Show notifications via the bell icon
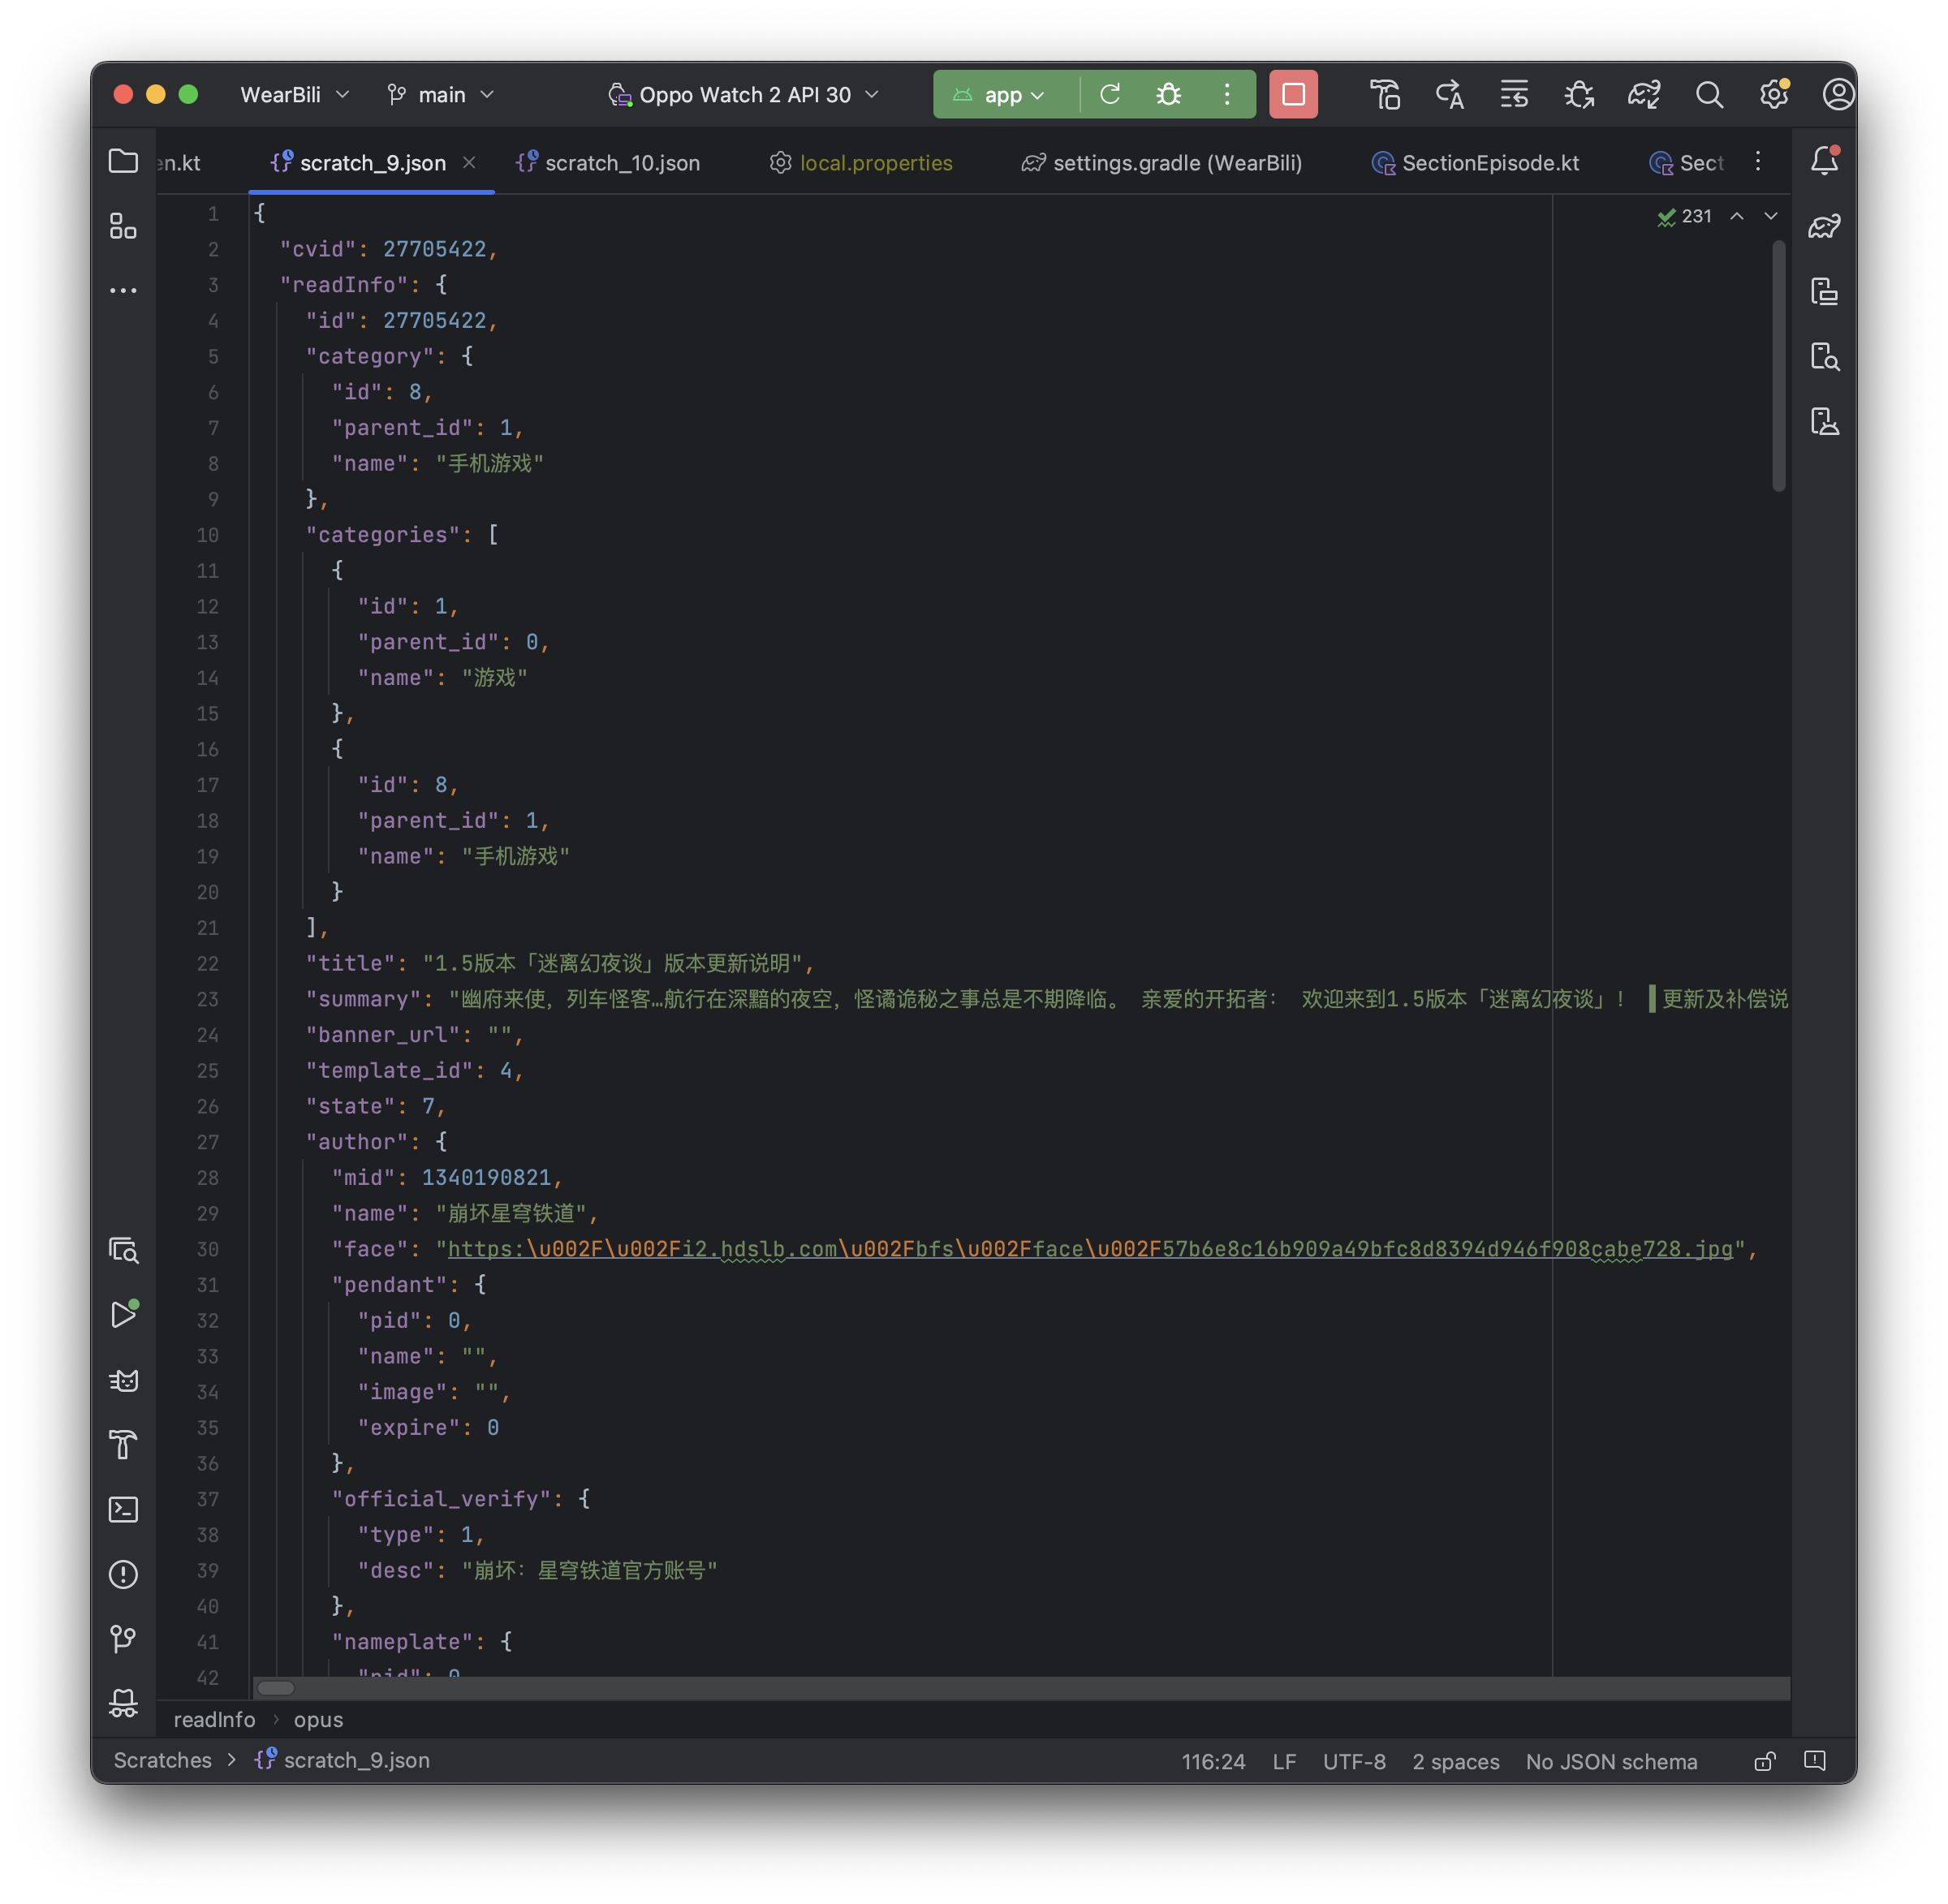 (1825, 160)
